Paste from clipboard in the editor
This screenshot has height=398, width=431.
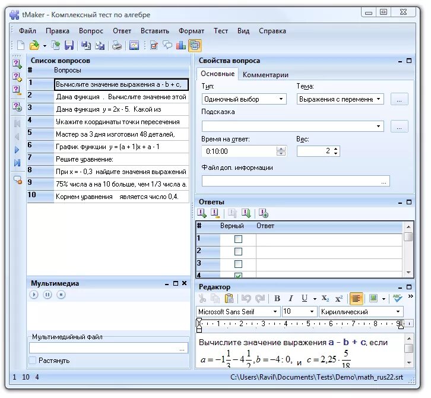pos(229,298)
